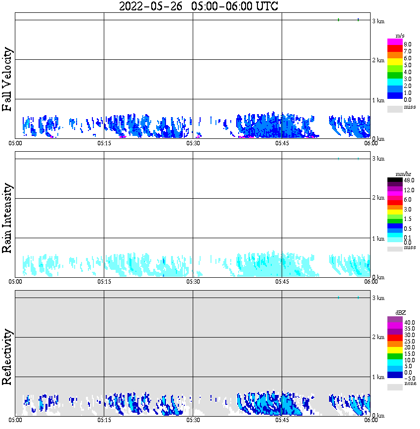Select the cyan 2.0 swatch in m/s legend
Screen dimensions: 420x429
[395, 82]
